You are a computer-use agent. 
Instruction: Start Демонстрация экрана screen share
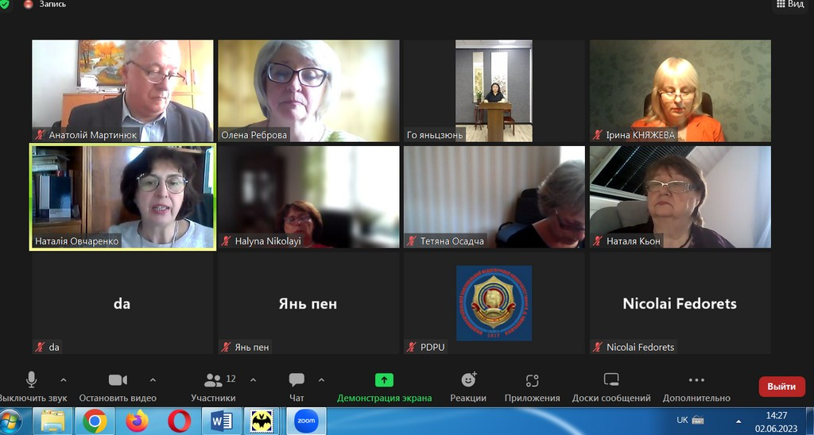[x=384, y=387]
